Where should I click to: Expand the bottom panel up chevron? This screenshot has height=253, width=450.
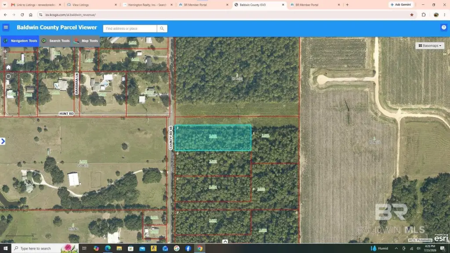(225, 242)
